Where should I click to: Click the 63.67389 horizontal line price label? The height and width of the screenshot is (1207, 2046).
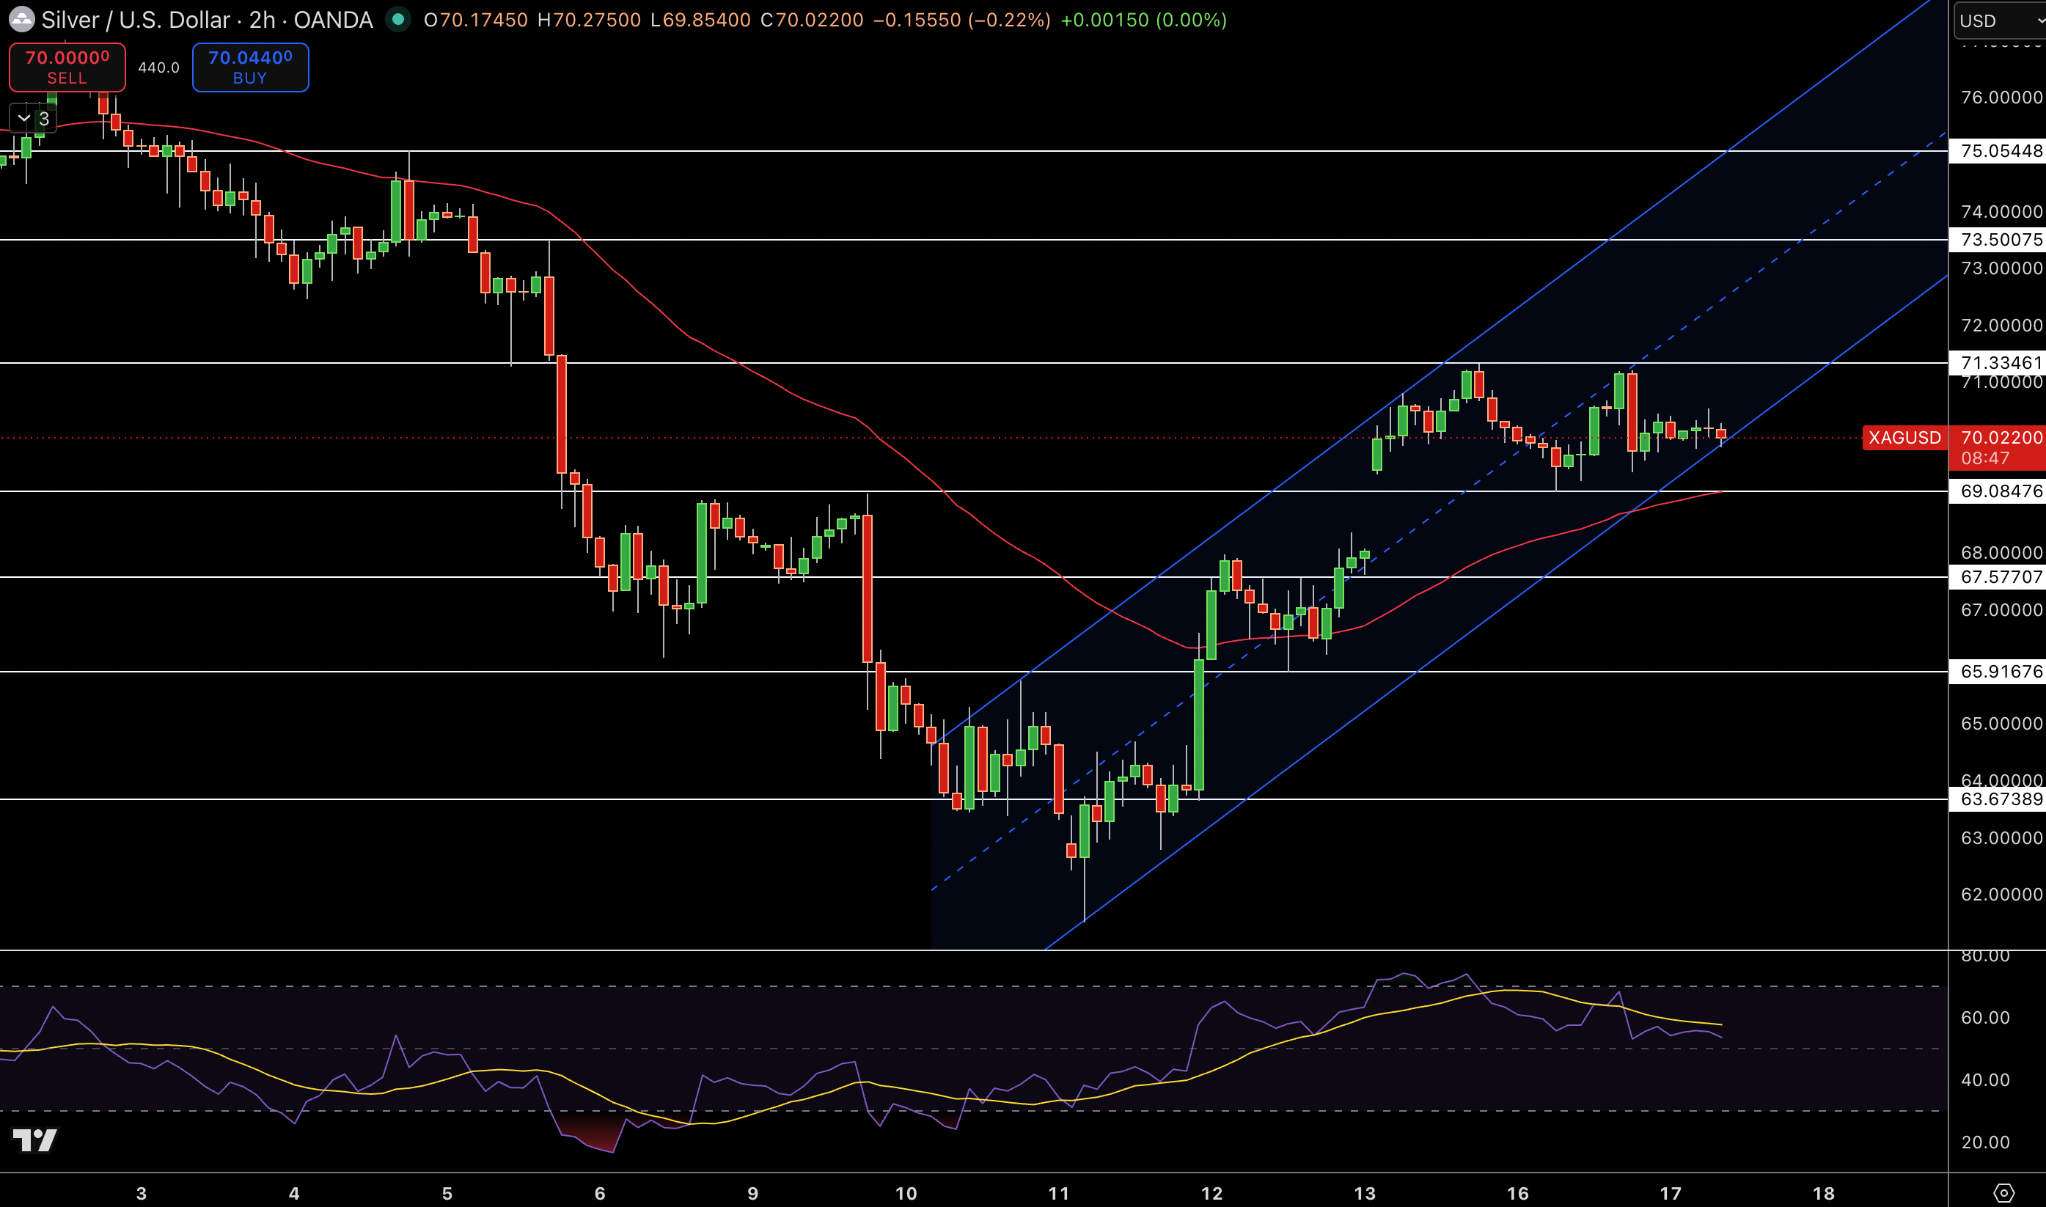click(x=1997, y=799)
